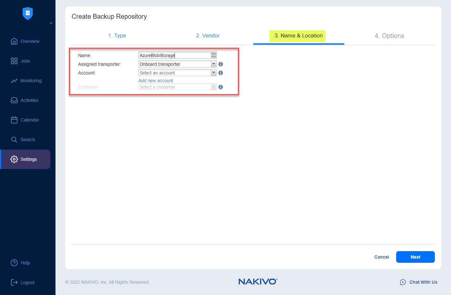Click the Search magnifier icon in sidebar
The image size is (451, 295).
[x=14, y=140]
